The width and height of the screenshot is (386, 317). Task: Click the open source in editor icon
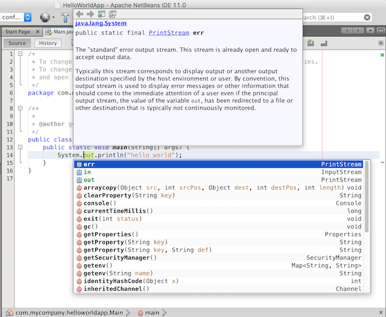tap(112, 14)
